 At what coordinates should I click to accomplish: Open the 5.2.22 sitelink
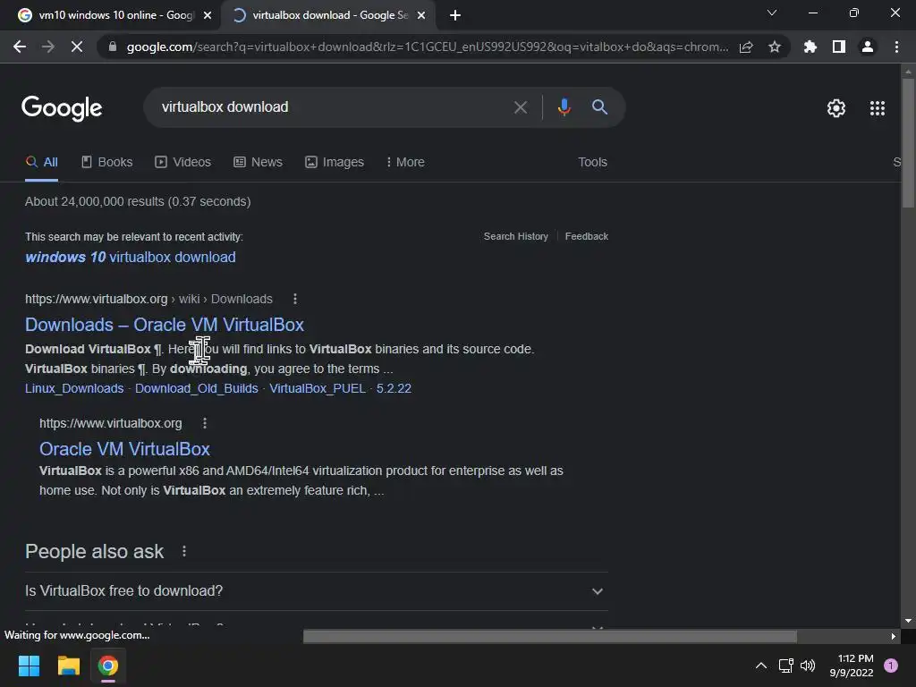click(x=394, y=388)
